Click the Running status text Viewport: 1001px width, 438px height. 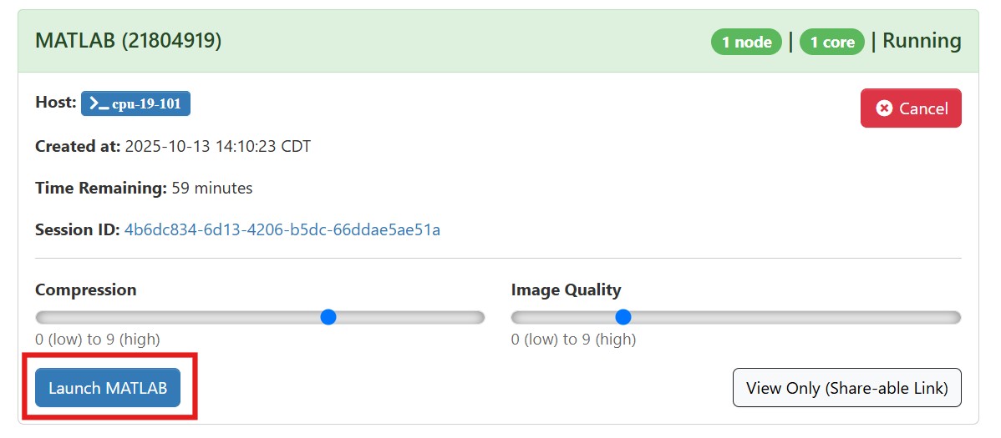point(922,41)
